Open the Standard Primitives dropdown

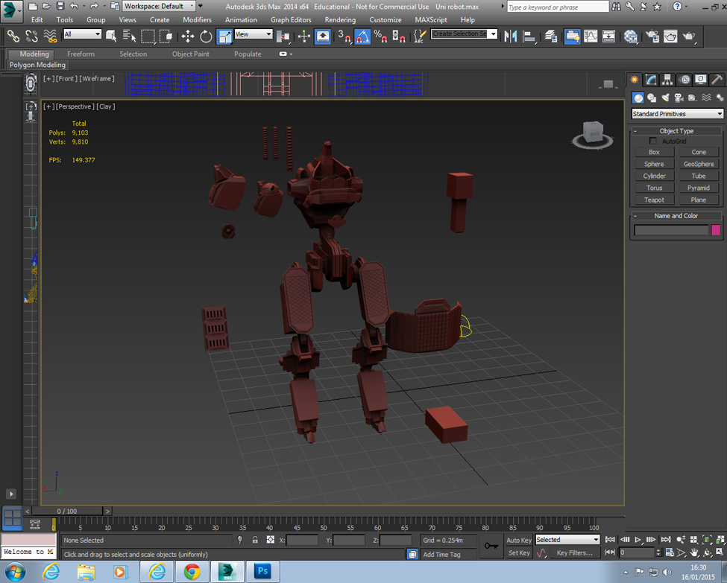coord(677,114)
